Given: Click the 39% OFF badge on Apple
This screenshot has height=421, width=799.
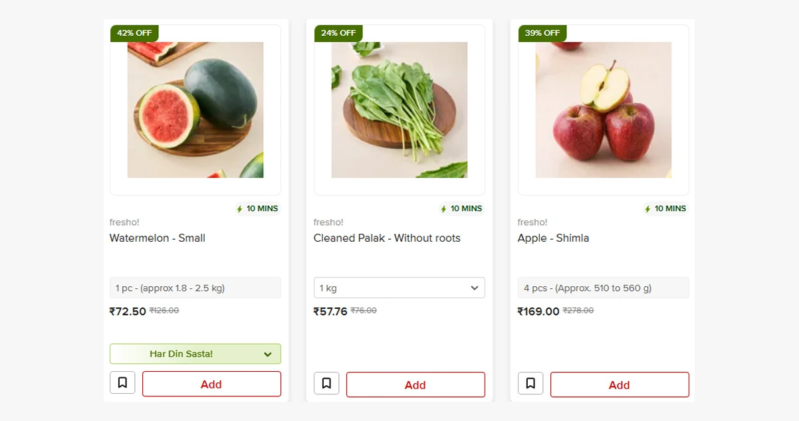Looking at the screenshot, I should click(x=542, y=33).
